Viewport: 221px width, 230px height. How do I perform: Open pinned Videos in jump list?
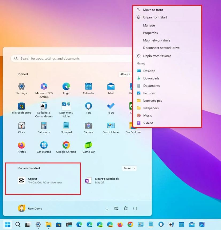[167, 123]
